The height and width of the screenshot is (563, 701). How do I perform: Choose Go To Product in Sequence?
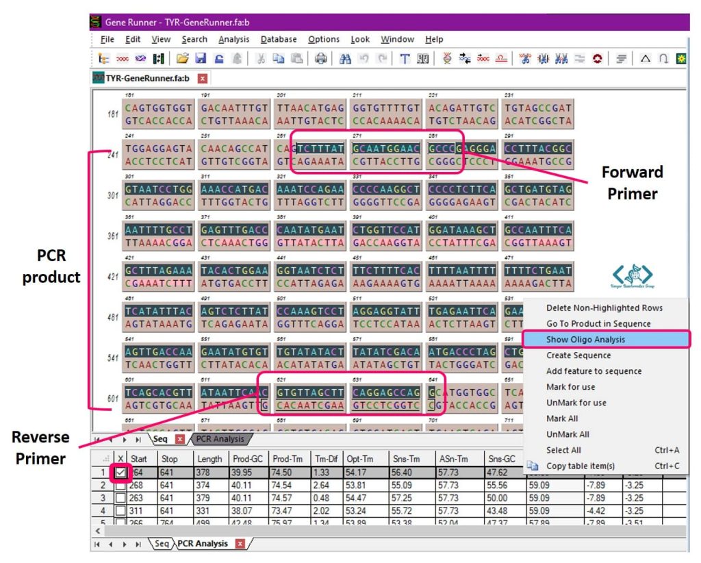606,323
